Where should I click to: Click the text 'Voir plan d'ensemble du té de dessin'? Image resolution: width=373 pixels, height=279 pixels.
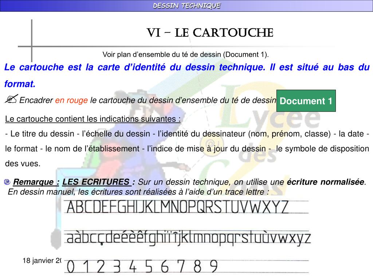[162, 54]
